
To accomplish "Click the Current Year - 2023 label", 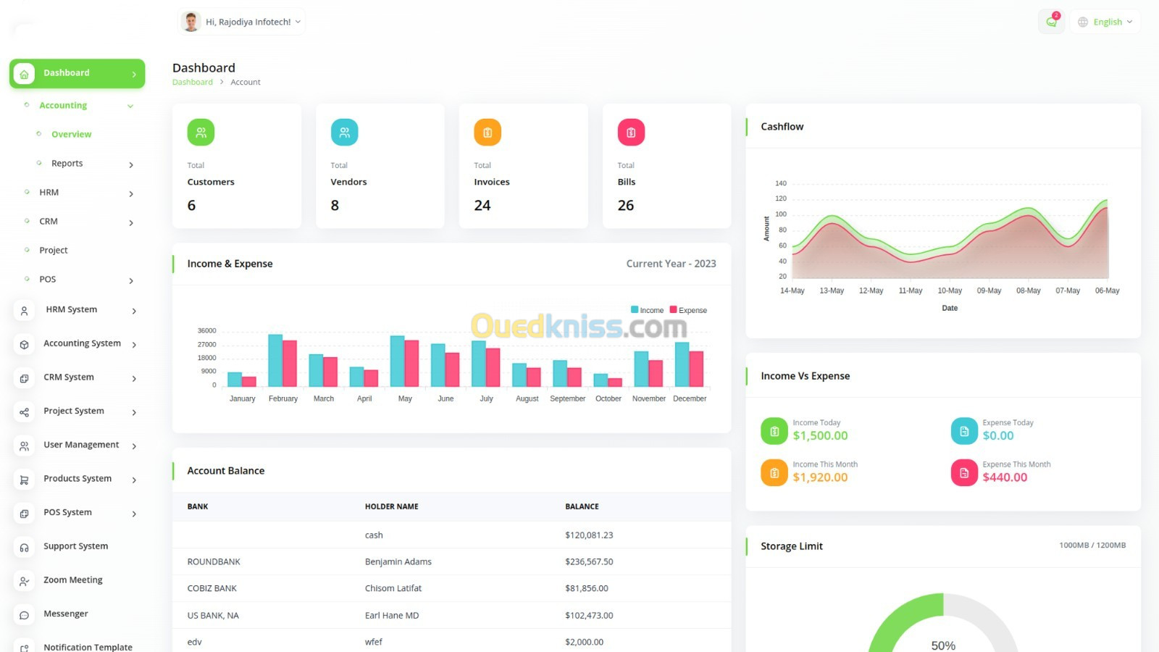I will click(671, 264).
